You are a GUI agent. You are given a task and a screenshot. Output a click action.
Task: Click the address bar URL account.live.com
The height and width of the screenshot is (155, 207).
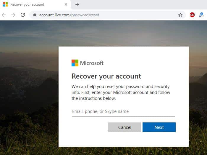[69, 15]
